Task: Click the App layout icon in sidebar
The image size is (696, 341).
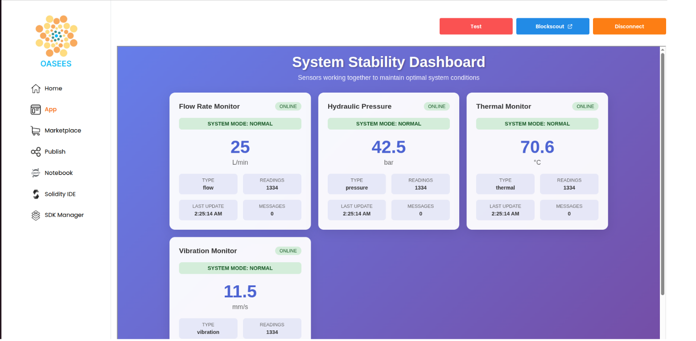Action: pyautogui.click(x=36, y=110)
